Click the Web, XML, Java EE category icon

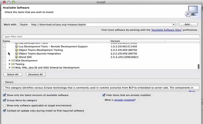pos(13,67)
